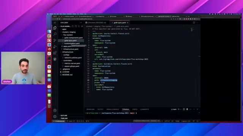The height and width of the screenshot is (136, 243).
Task: Collapse the FLUX-WORK... root folder
Action: point(65,26)
